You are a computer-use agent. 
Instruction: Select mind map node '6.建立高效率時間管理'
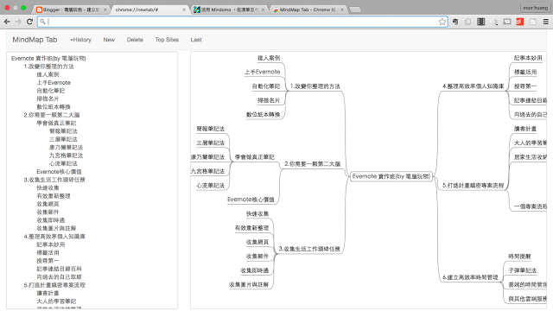coord(470,278)
